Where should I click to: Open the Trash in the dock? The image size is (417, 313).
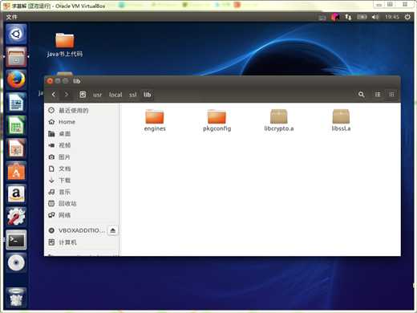tap(16, 297)
